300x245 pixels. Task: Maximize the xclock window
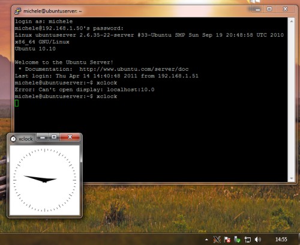54,137
